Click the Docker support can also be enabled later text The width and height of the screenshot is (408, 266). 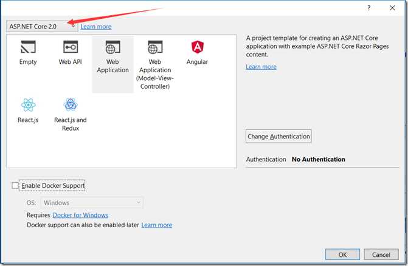coord(83,225)
